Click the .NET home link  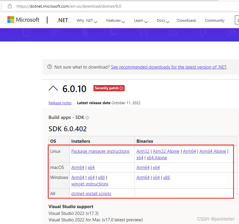click(62, 20)
